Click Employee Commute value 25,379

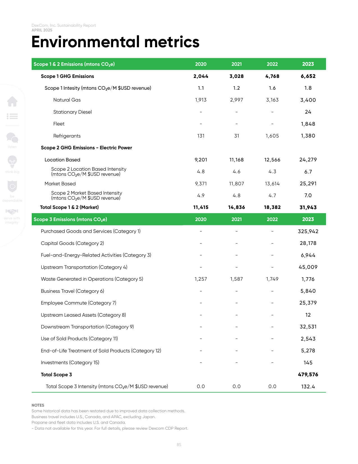pos(308,303)
